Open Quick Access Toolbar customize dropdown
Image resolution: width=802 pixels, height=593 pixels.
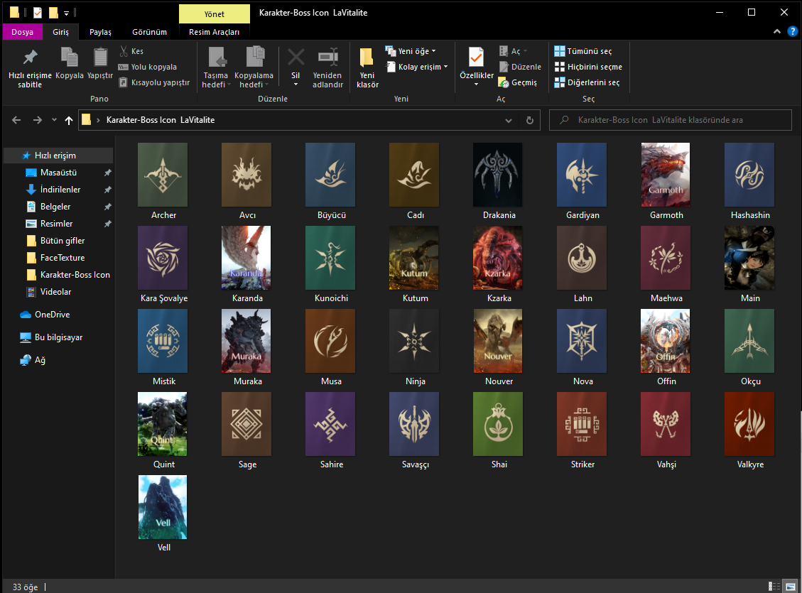click(67, 13)
